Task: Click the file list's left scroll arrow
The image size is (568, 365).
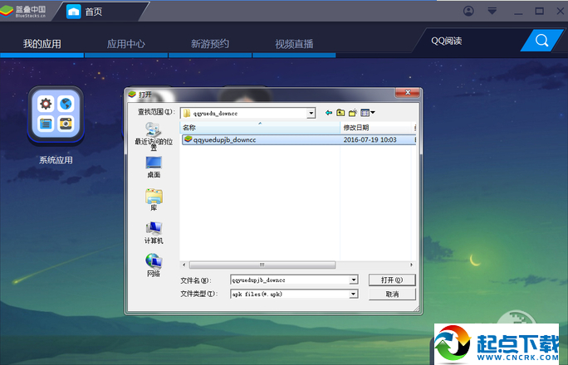Action: 184,265
